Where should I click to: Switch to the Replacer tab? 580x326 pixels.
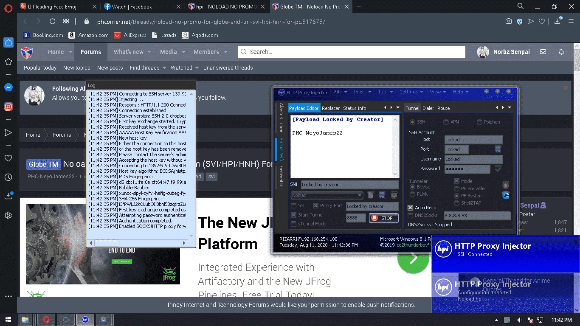pos(331,108)
